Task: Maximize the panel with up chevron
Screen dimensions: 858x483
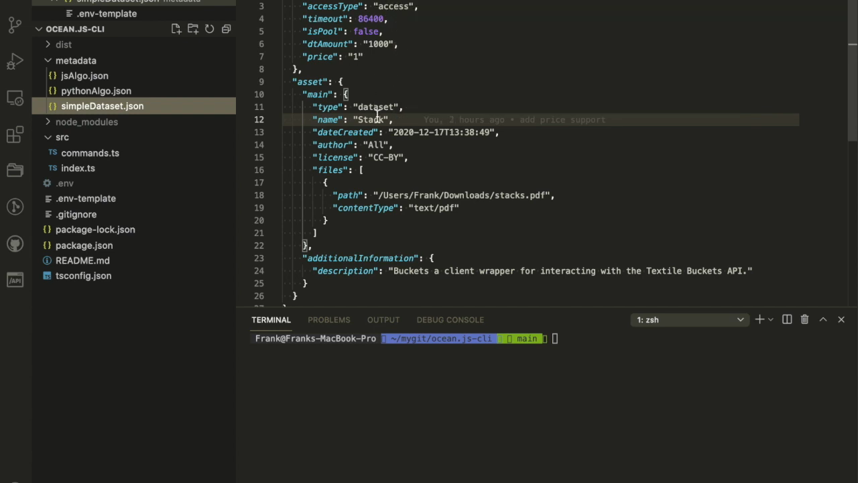Action: tap(823, 320)
